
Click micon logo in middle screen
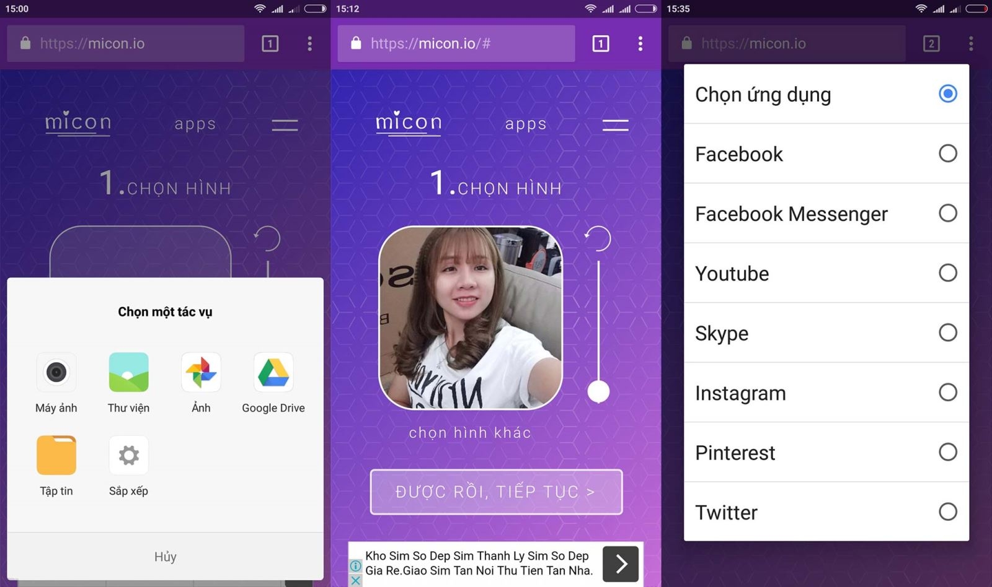tap(409, 123)
